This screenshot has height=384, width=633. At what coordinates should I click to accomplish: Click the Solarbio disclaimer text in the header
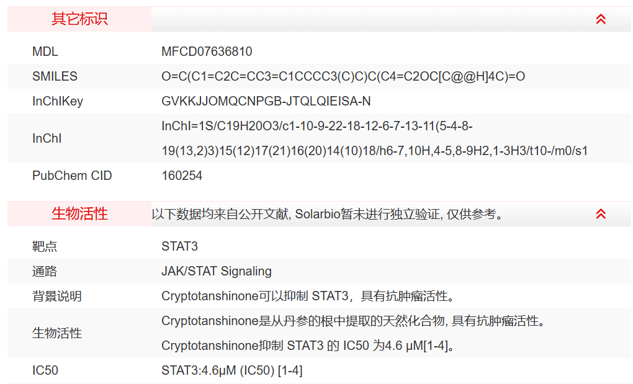pyautogui.click(x=327, y=214)
